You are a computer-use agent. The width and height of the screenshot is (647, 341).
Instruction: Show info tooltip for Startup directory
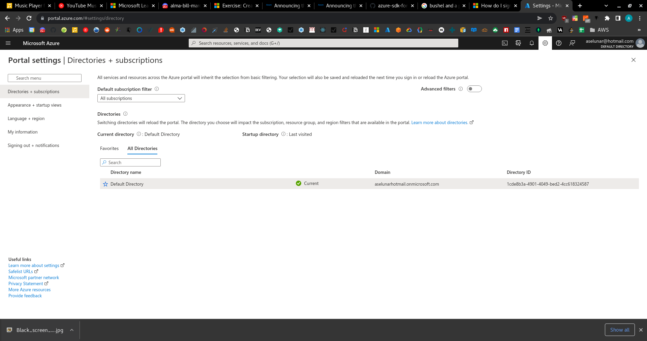click(283, 134)
